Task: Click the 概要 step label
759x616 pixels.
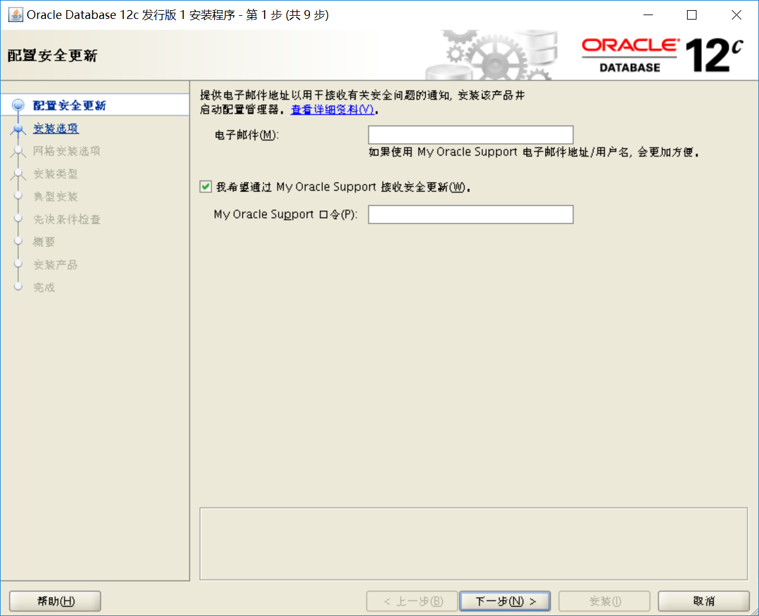Action: click(44, 242)
